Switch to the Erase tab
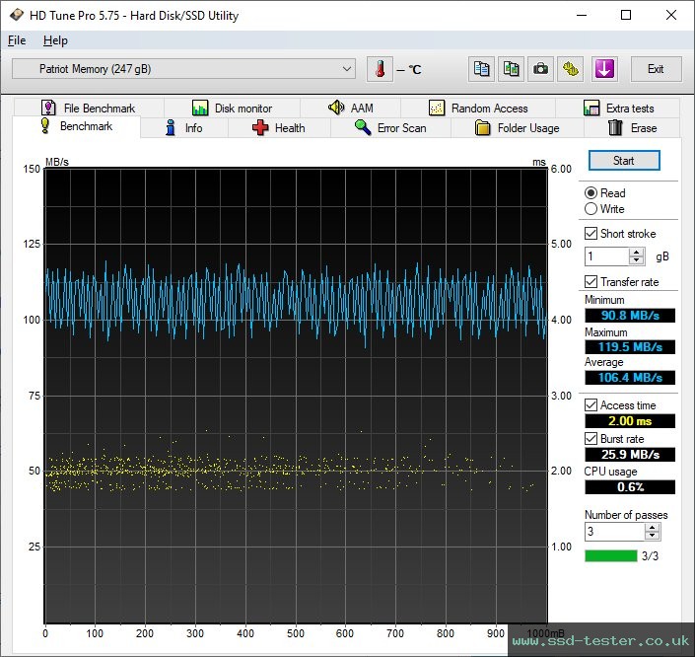 click(x=632, y=128)
